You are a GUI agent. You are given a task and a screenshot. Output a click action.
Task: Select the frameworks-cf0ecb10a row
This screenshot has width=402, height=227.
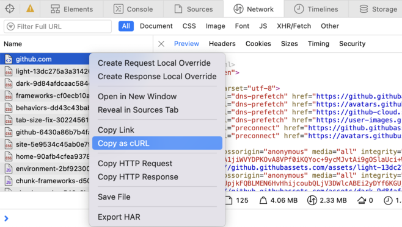coord(45,96)
